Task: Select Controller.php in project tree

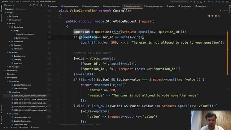Action: 21,38
